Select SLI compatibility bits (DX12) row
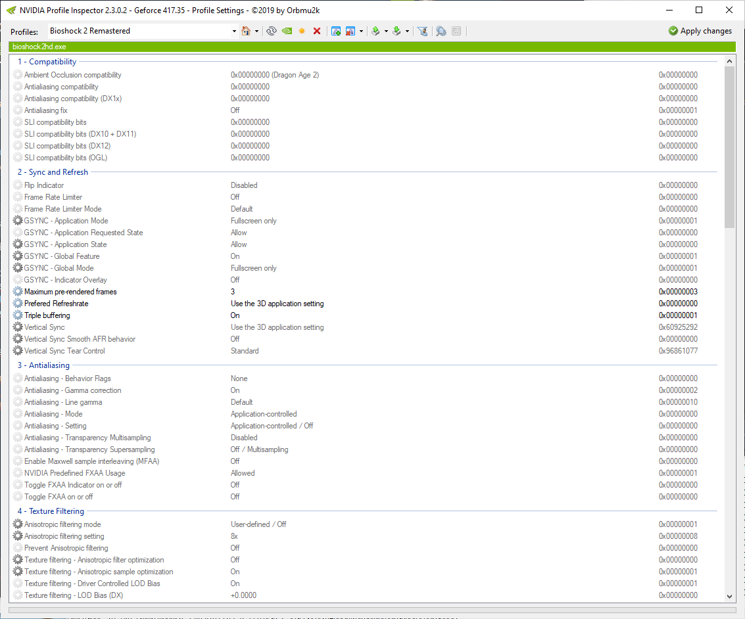Image resolution: width=745 pixels, height=619 pixels. coord(364,146)
